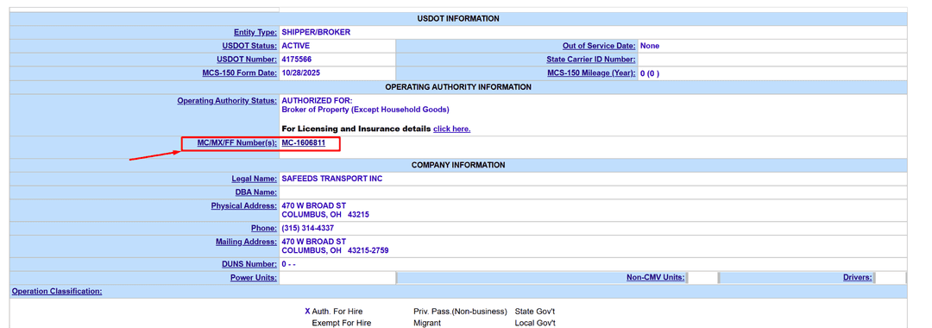The image size is (932, 328).
Task: Click the State Gov't classification entry
Action: pos(535,312)
